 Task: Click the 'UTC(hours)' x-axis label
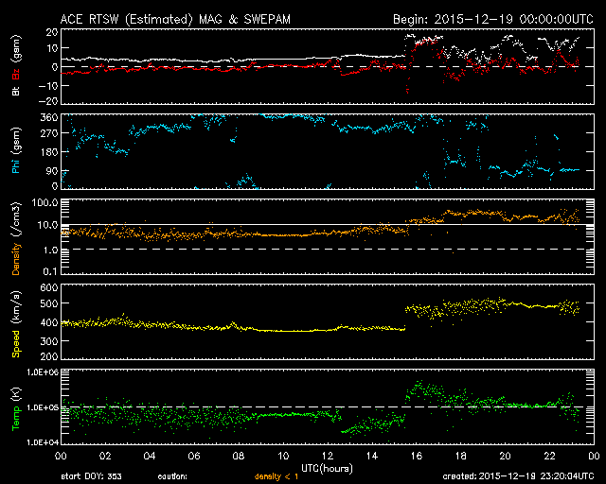(x=327, y=469)
